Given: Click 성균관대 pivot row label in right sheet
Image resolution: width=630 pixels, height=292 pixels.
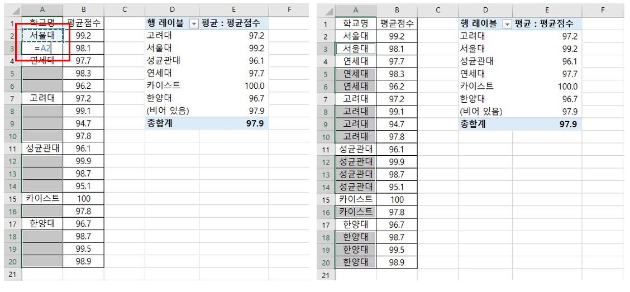Looking at the screenshot, I should pos(477,61).
